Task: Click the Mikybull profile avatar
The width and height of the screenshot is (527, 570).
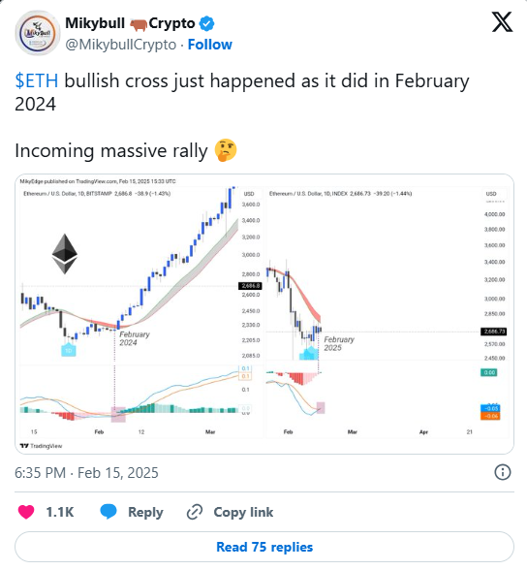Action: pos(38,33)
